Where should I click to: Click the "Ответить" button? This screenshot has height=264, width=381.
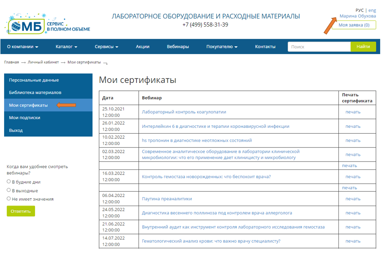pos(20,211)
